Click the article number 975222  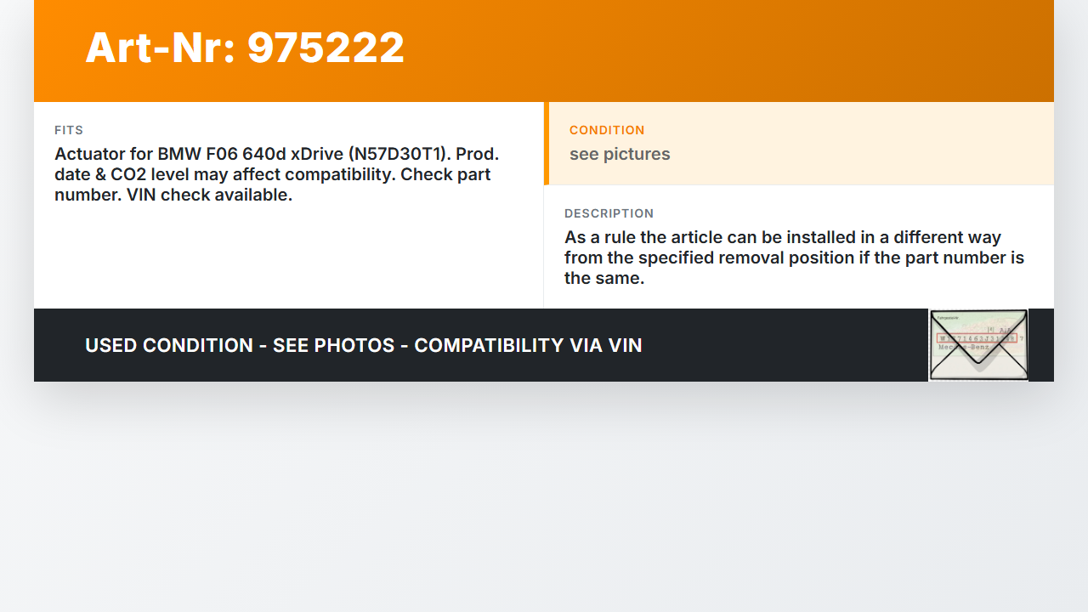(326, 48)
